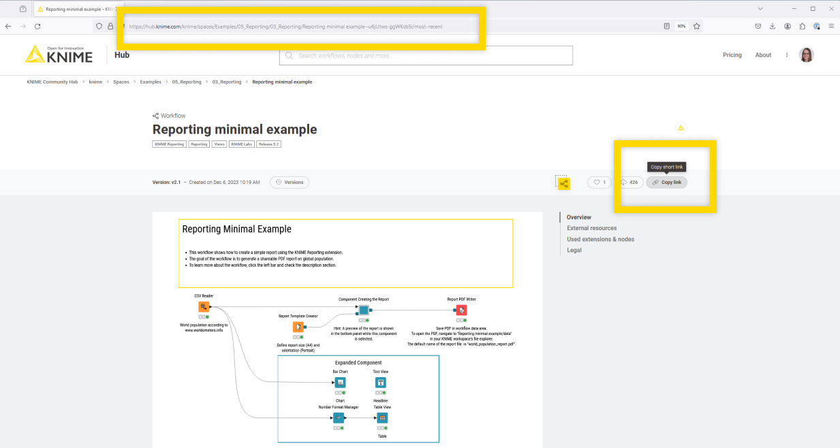Go to External resources section
The width and height of the screenshot is (840, 448).
point(591,228)
